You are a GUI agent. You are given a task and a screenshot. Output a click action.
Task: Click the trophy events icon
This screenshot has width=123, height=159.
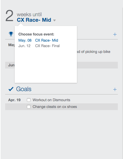(x=11, y=34)
